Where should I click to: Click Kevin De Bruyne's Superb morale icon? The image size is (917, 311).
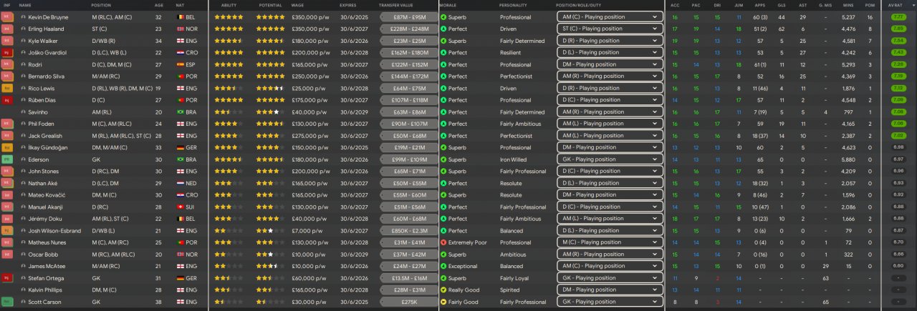click(x=443, y=16)
